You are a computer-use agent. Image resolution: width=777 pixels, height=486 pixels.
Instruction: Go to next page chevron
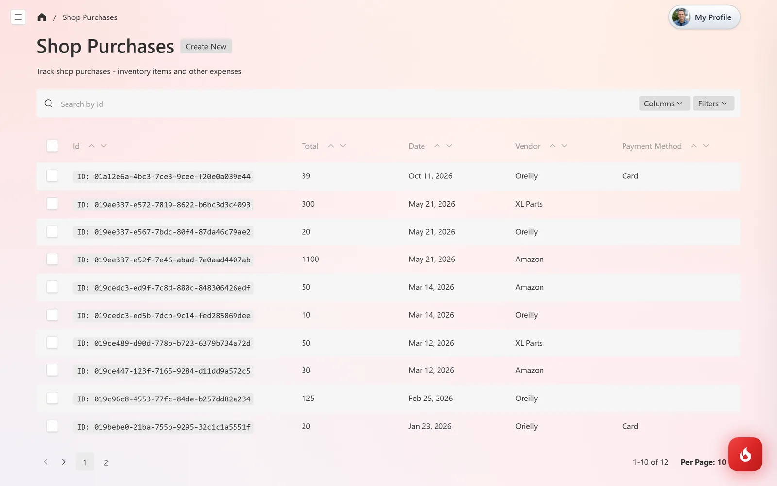64,462
